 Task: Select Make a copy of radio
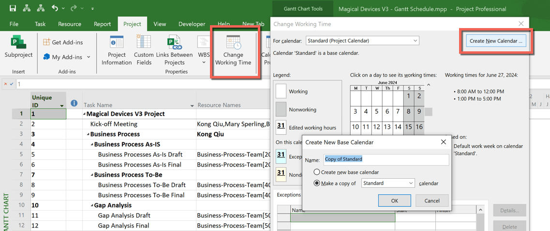pos(317,183)
